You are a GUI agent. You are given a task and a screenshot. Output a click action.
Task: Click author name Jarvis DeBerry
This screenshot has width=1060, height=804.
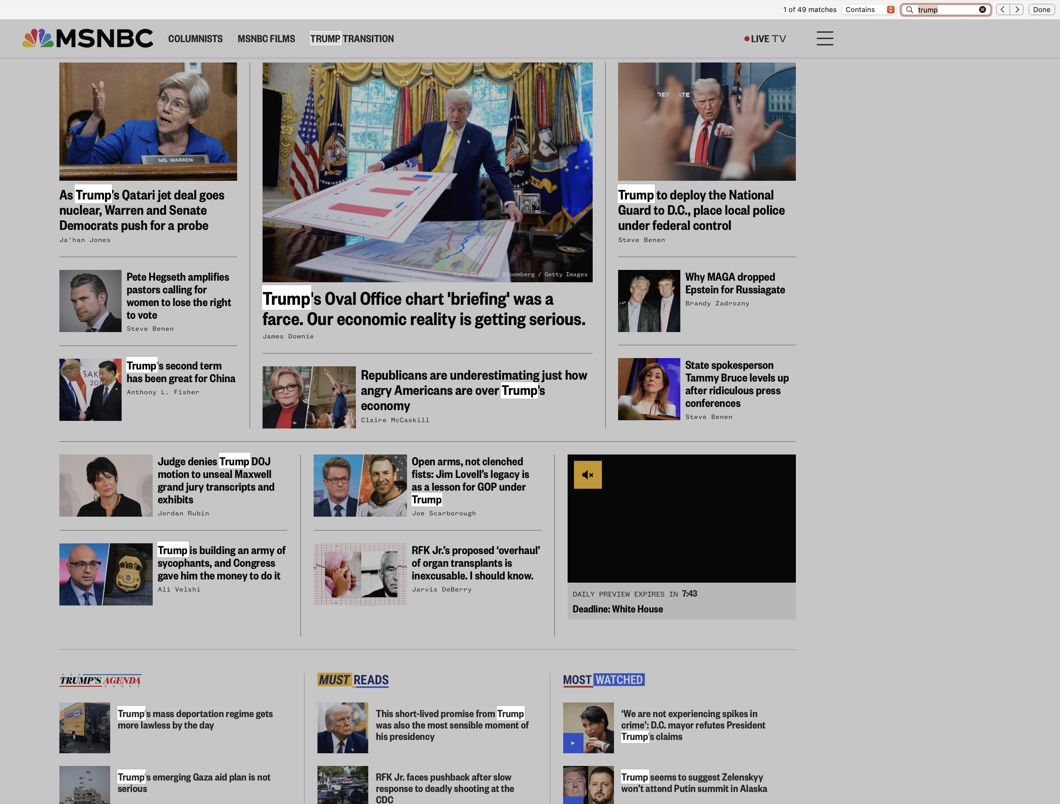(x=441, y=590)
